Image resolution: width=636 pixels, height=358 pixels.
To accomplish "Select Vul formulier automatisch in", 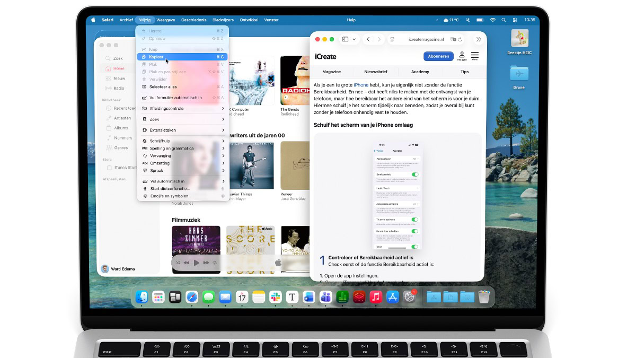I will tap(182, 98).
